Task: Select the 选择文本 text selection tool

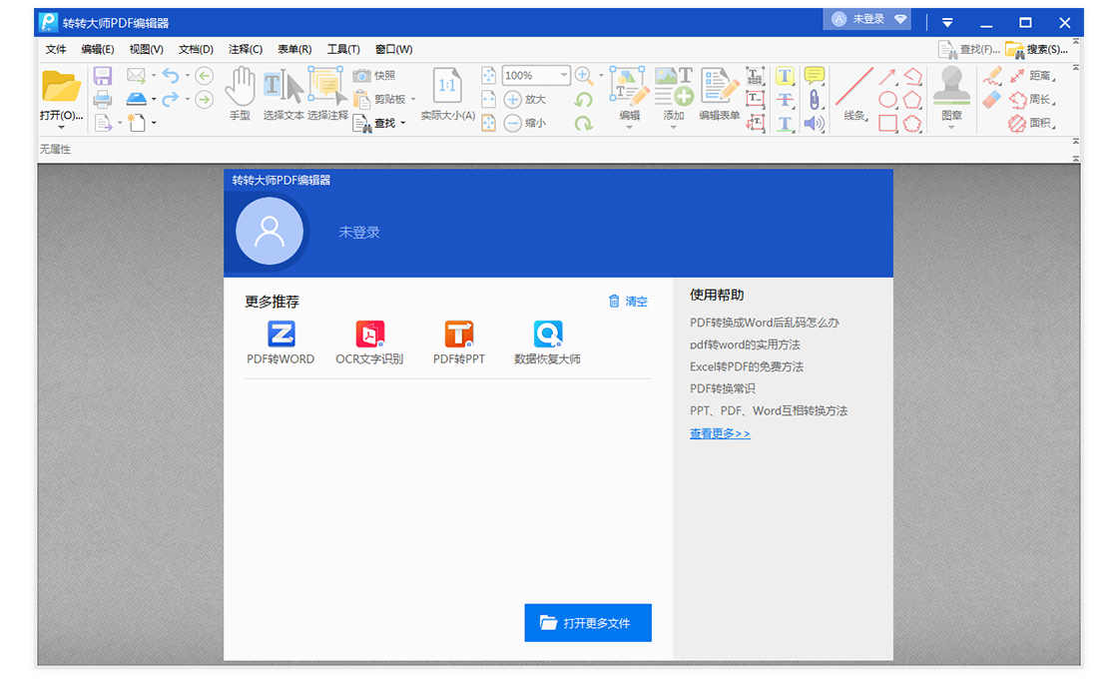Action: (283, 94)
